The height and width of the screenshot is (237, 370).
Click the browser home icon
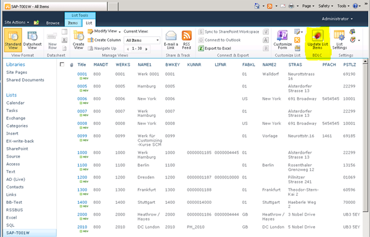[x=257, y=6]
